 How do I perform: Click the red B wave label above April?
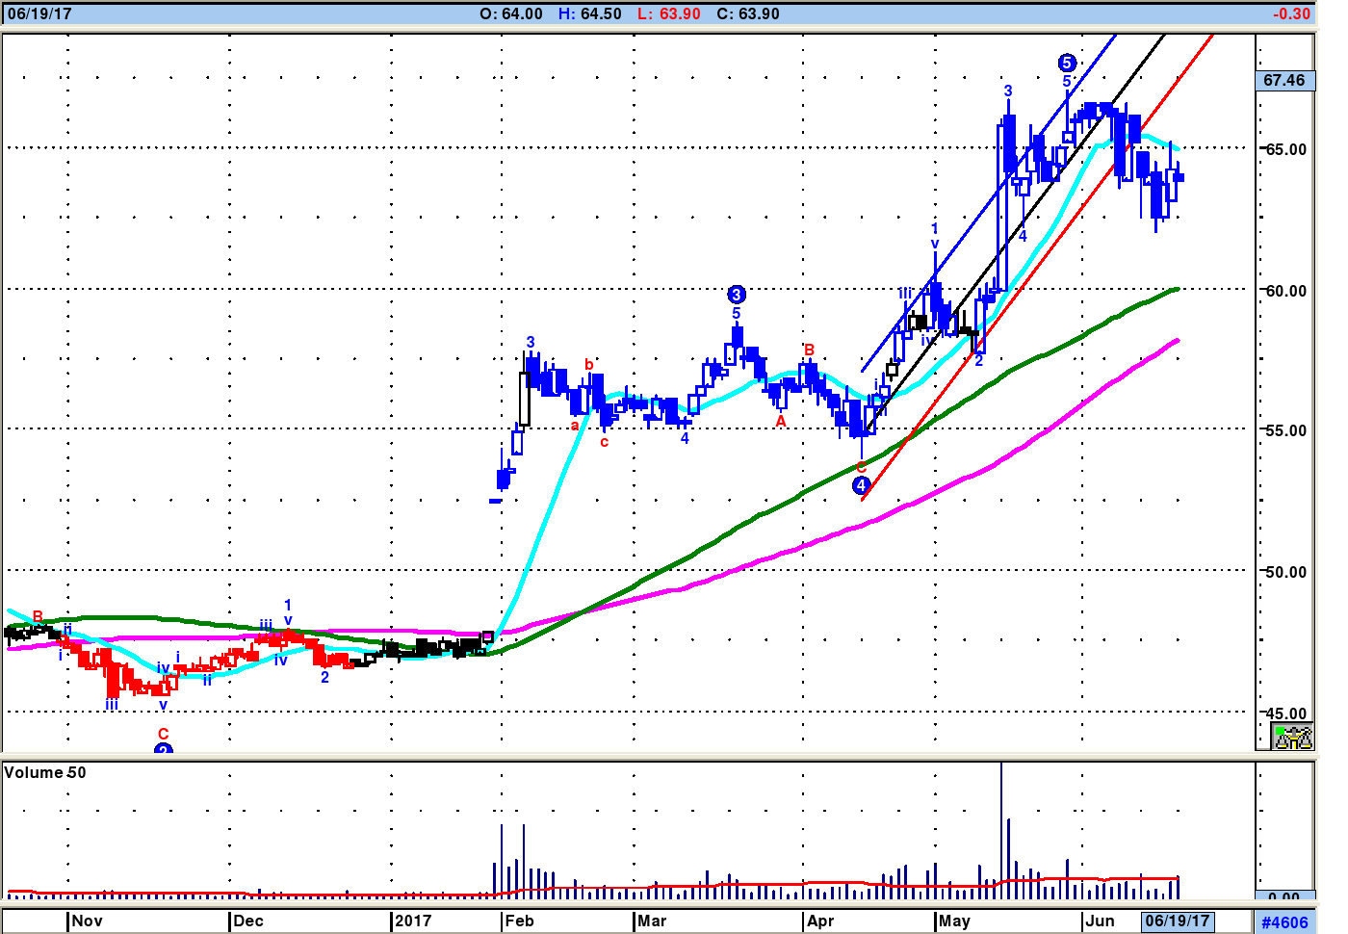(809, 350)
